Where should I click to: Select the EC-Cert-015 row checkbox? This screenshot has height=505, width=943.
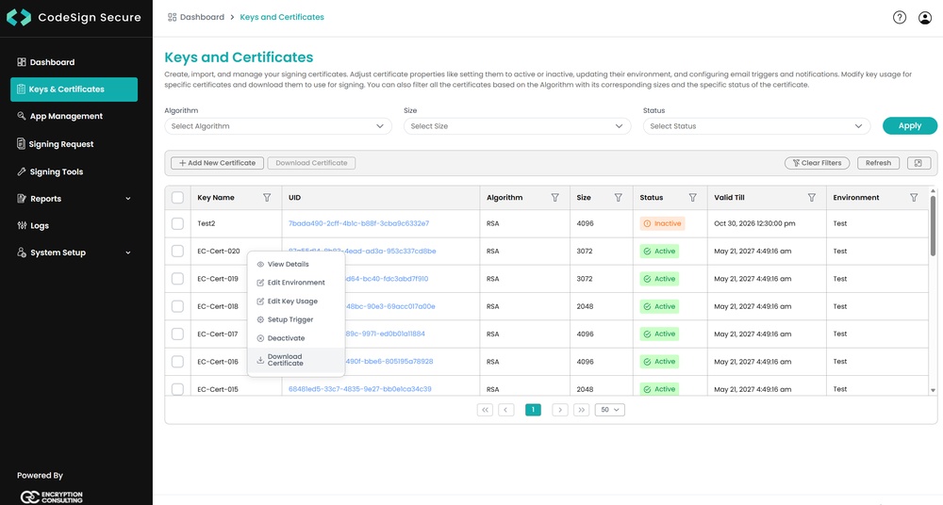[177, 389]
